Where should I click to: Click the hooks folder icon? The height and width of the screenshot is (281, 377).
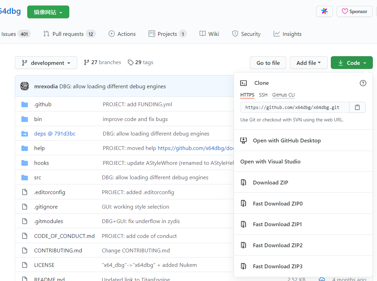coord(24,163)
